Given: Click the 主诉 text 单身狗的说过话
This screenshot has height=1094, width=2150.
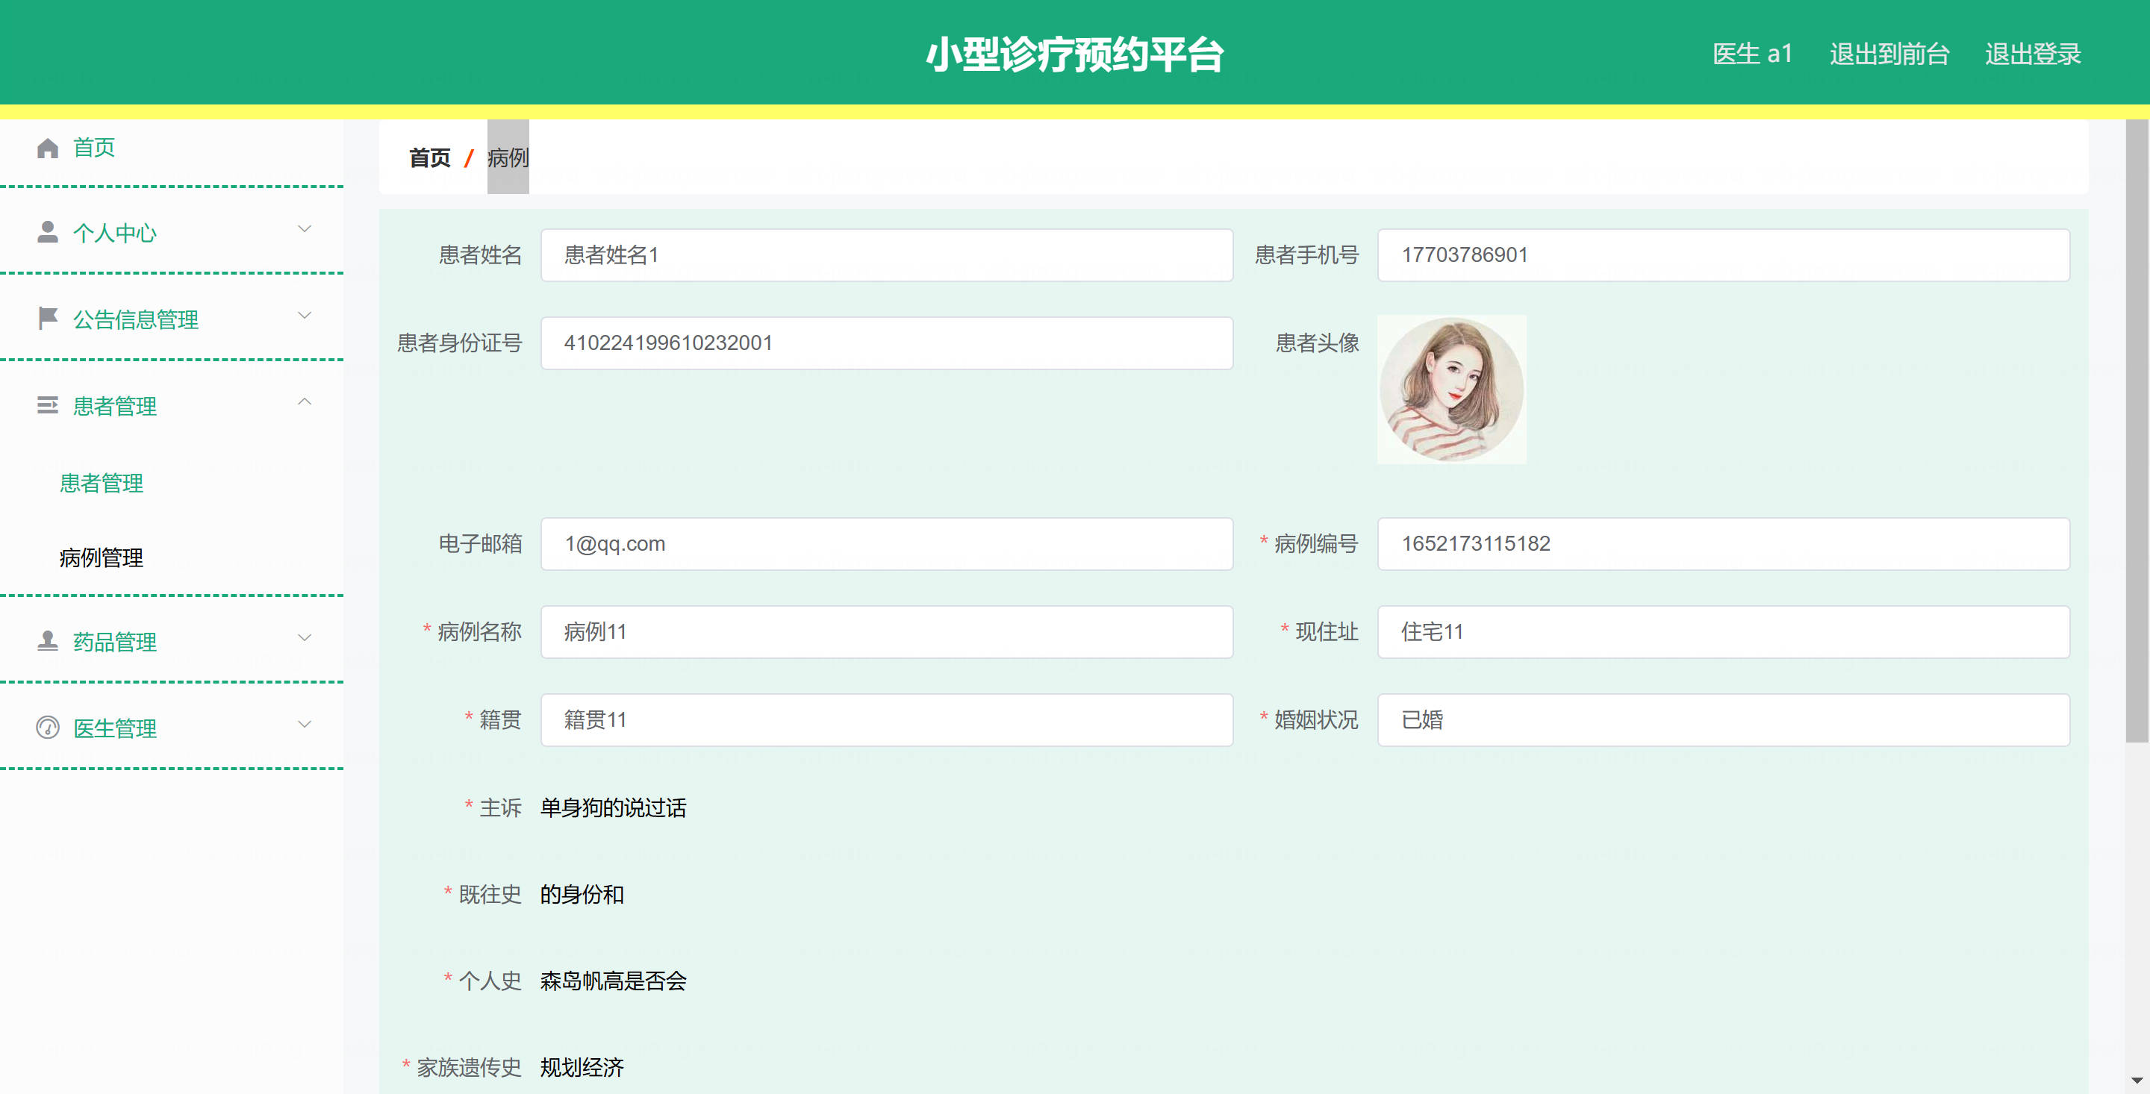Looking at the screenshot, I should 614,807.
